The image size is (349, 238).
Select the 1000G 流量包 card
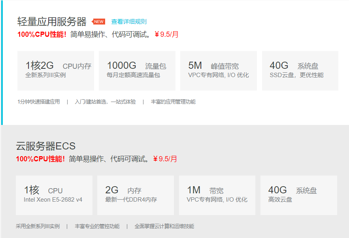137,71
